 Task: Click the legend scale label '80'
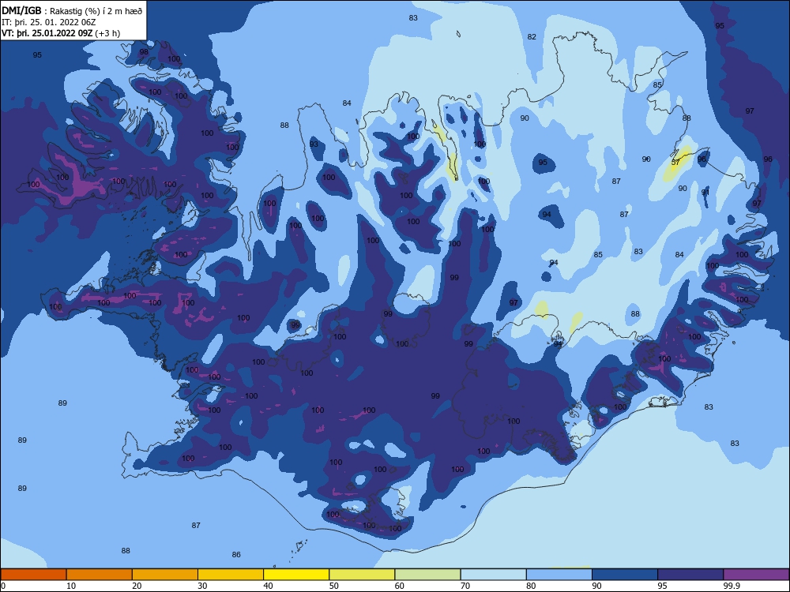pyautogui.click(x=531, y=586)
